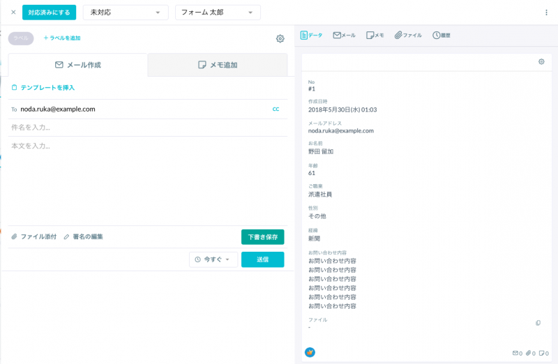The width and height of the screenshot is (558, 364).
Task: Open the メール tab in right panel
Action: point(344,35)
